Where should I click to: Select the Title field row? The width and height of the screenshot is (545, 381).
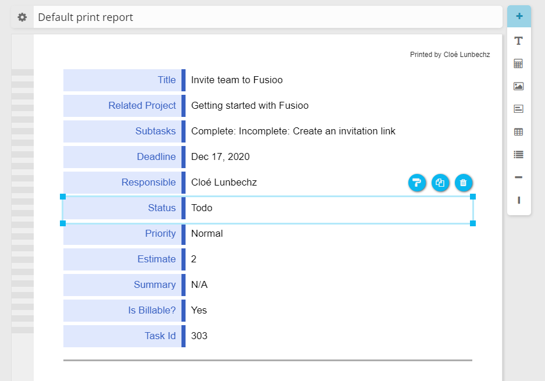[x=268, y=80]
